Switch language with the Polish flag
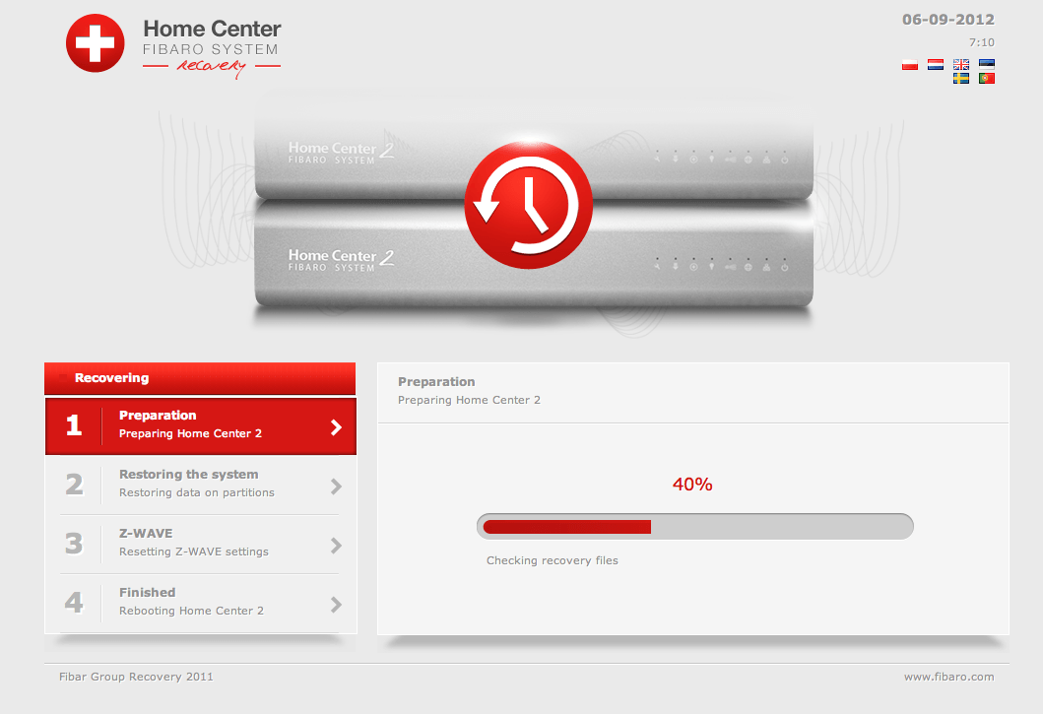 tap(909, 65)
